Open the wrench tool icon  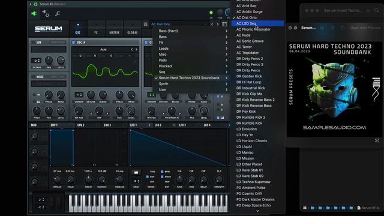pyautogui.click(x=58, y=14)
